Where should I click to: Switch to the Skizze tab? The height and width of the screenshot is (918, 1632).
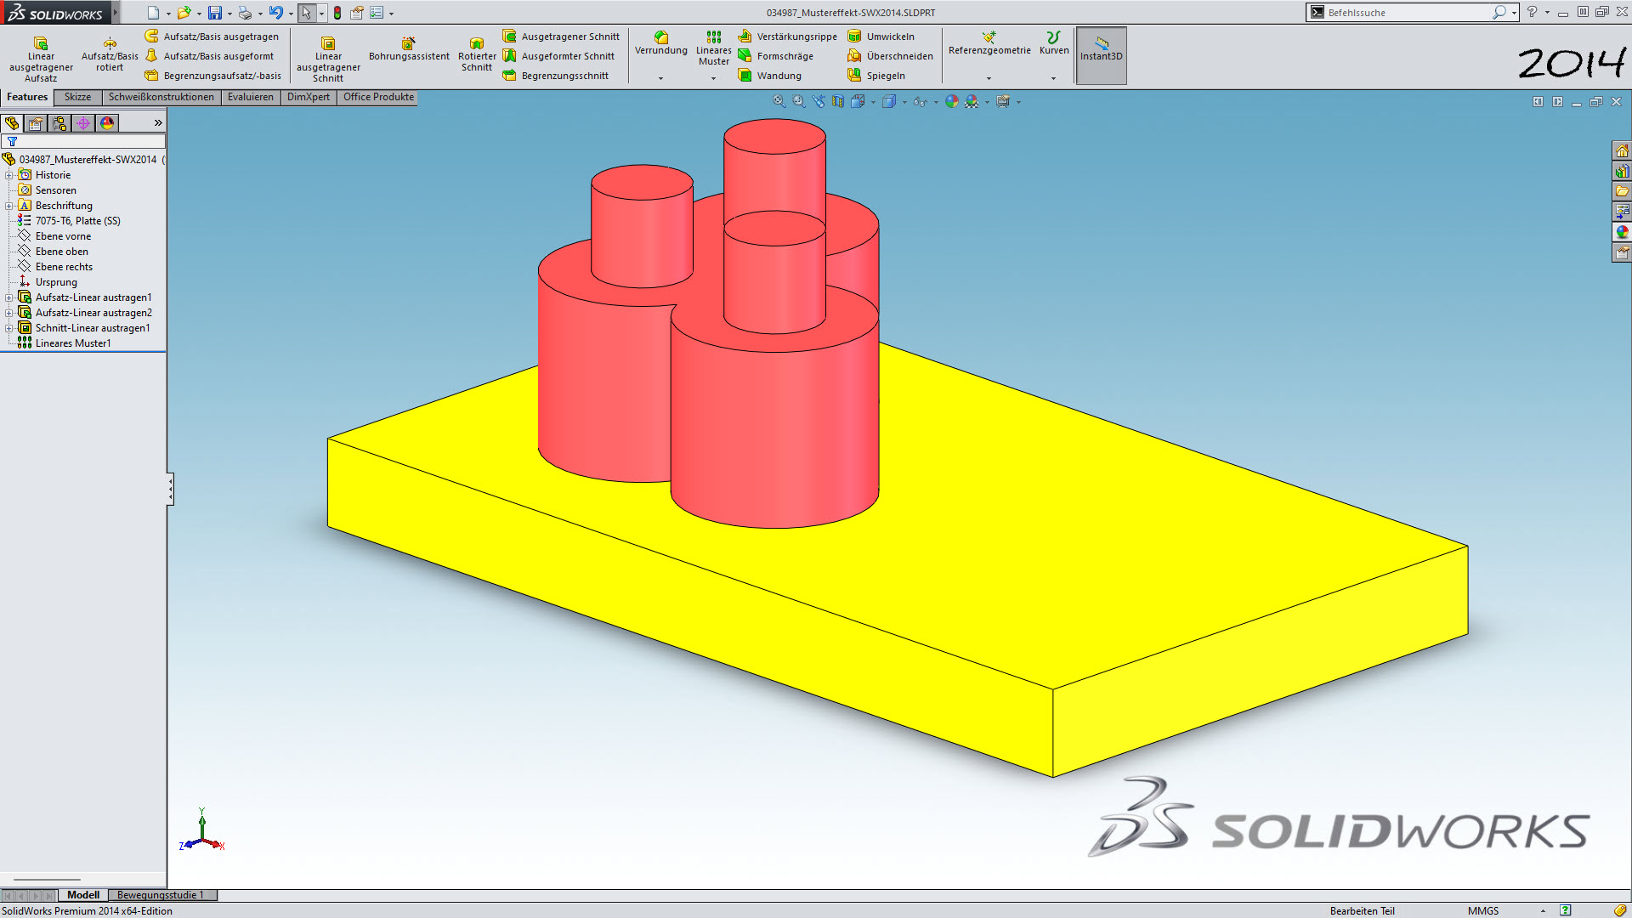(77, 97)
